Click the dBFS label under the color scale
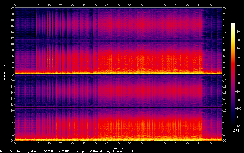Viewport: 244px width, 153px height. 236,131
